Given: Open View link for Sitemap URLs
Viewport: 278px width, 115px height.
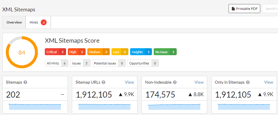Looking at the screenshot, I should 130,82.
